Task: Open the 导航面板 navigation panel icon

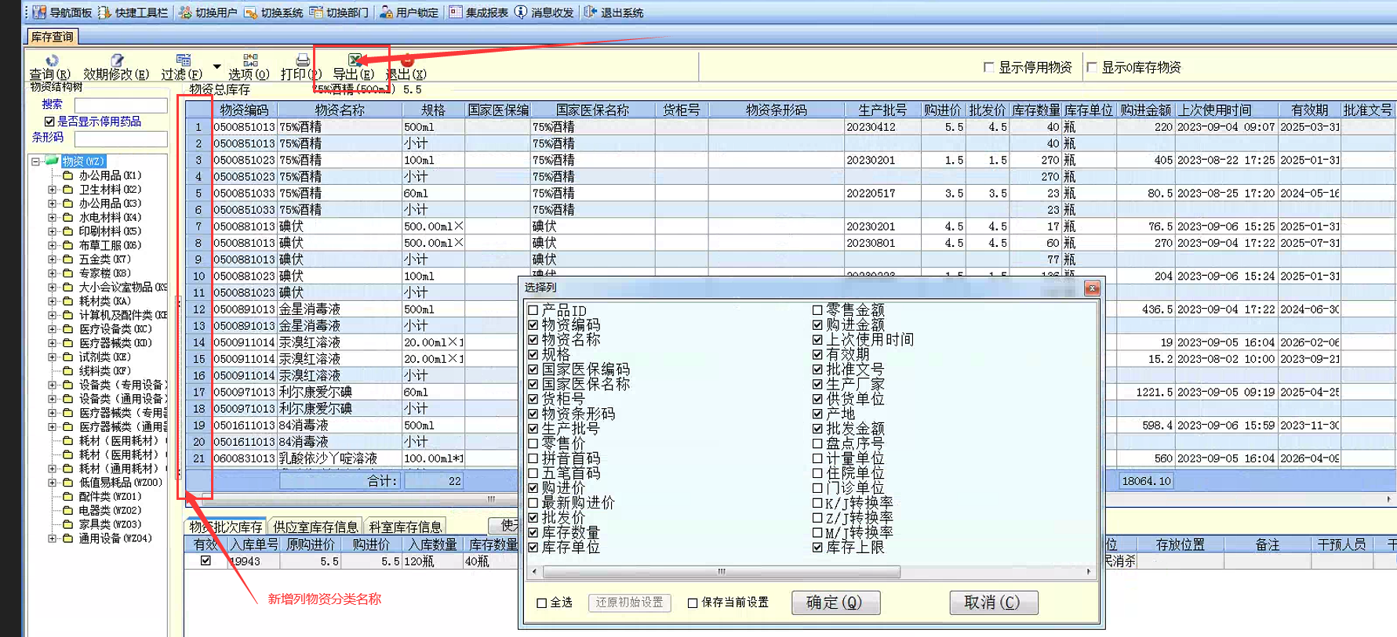Action: 39,13
